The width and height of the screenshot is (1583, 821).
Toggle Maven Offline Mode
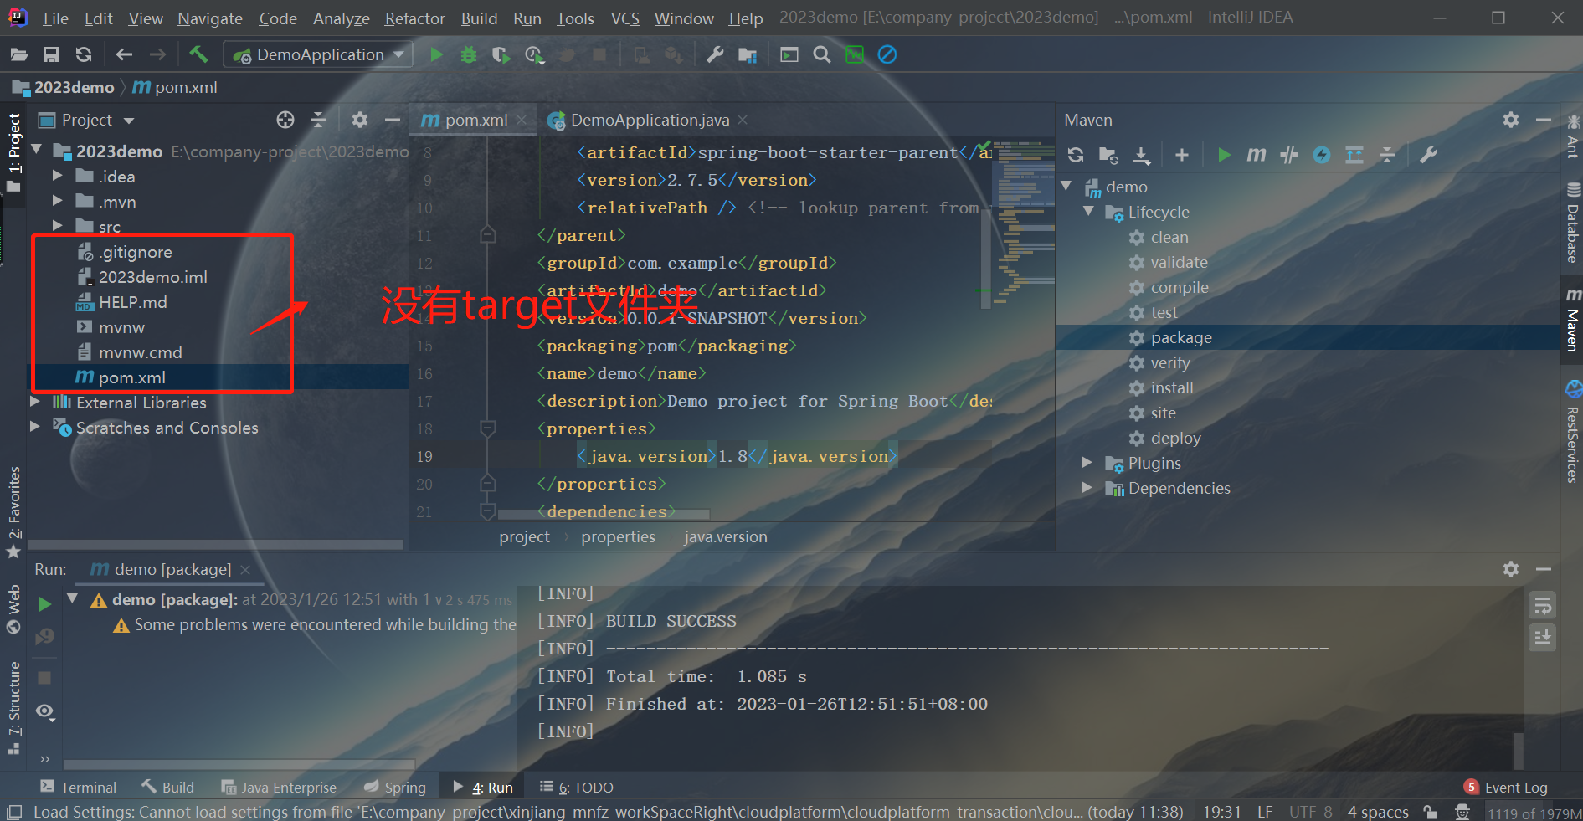tap(1289, 155)
